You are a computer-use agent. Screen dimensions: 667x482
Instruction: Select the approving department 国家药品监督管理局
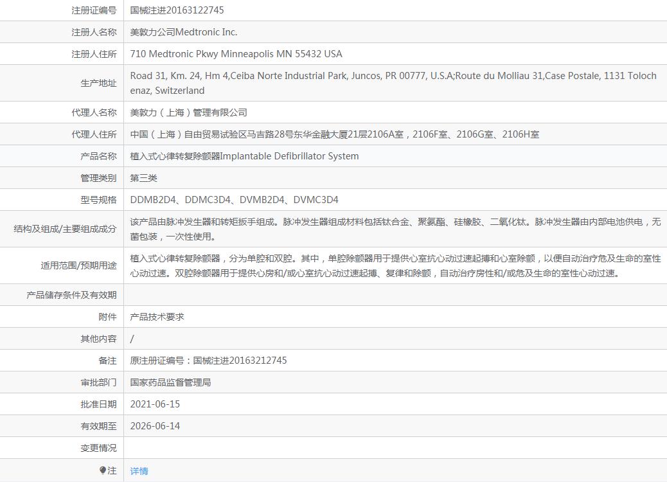pos(170,382)
